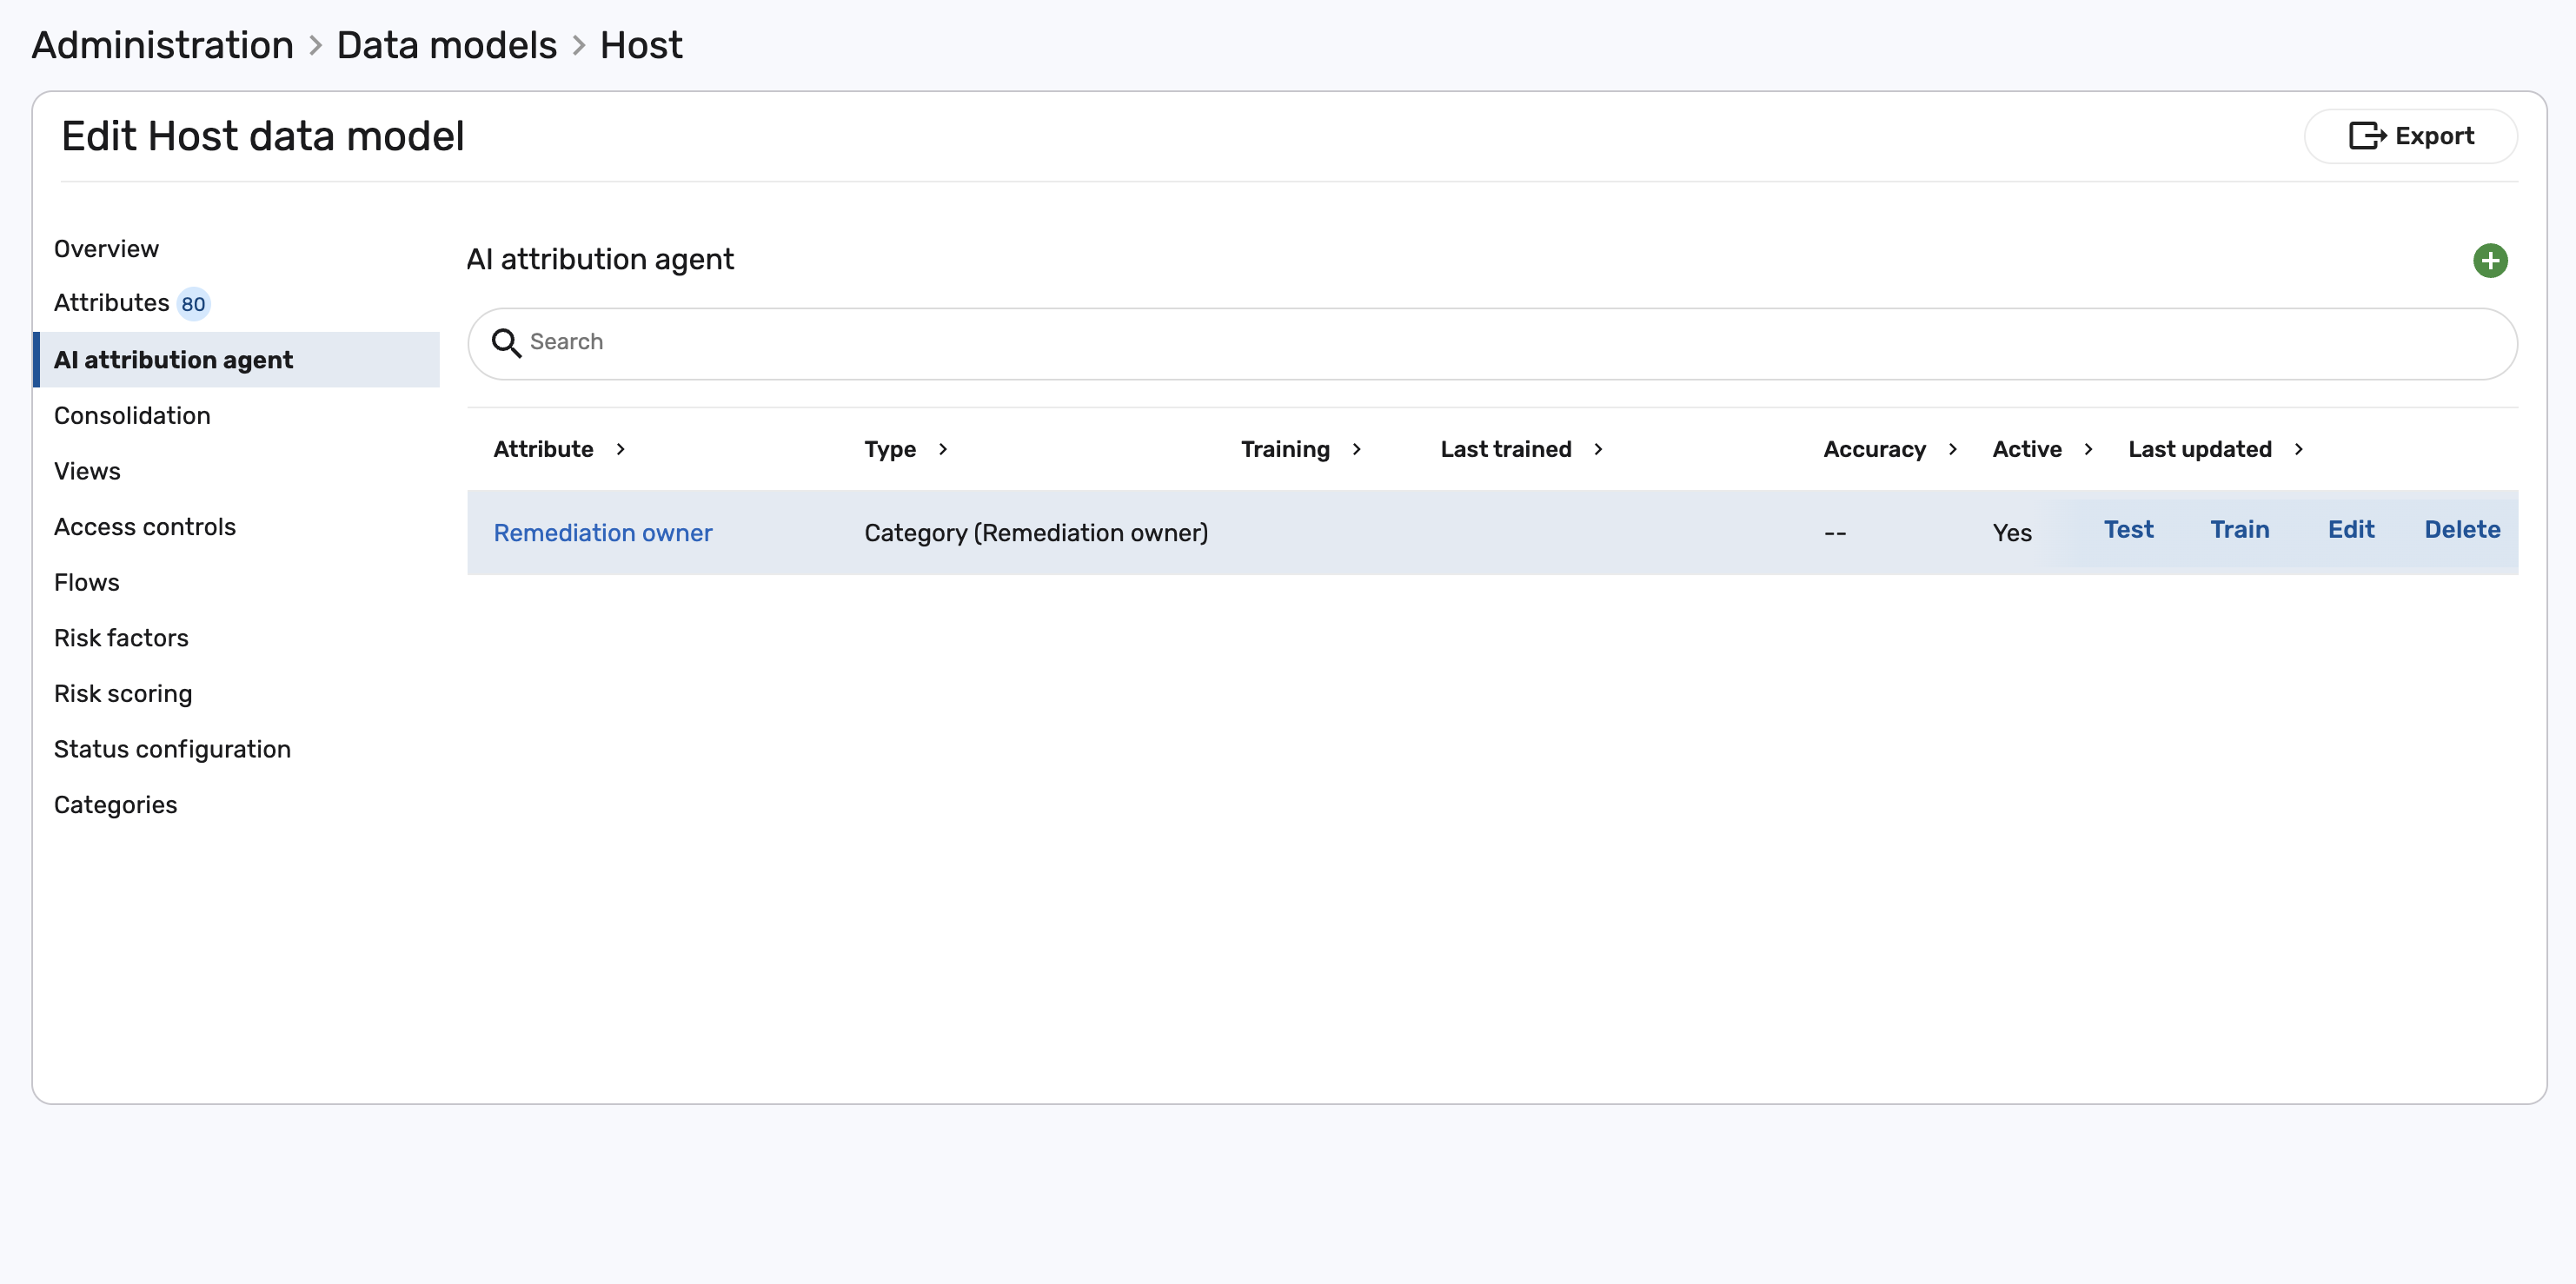Click the green add agent plus icon
The width and height of the screenshot is (2576, 1284).
coord(2489,261)
